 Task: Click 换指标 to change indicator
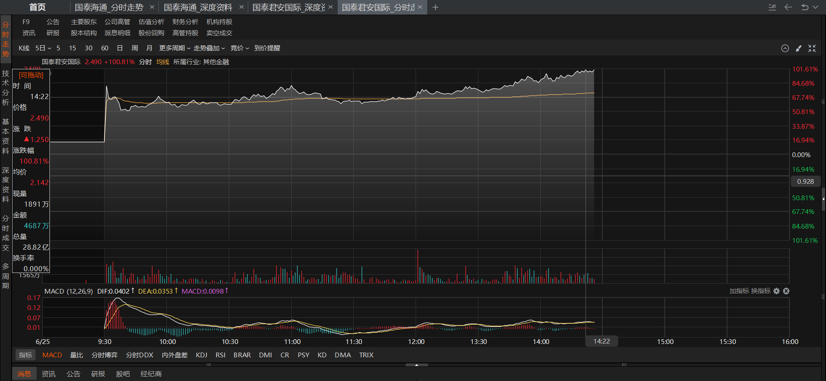pos(761,291)
